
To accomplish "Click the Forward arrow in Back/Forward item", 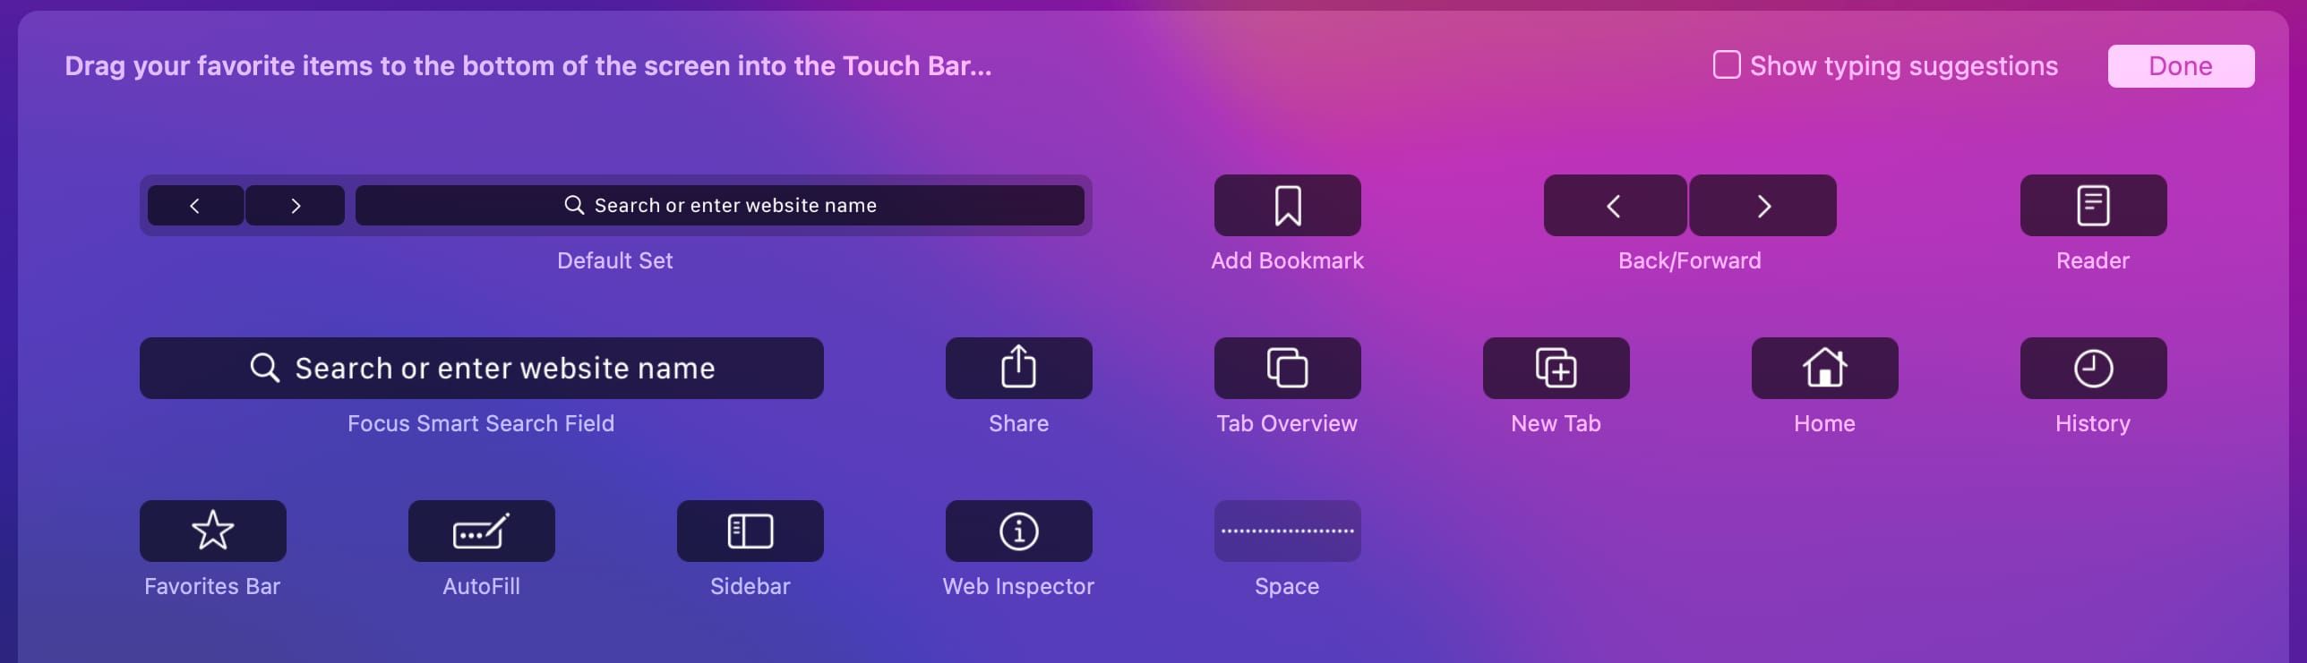I will (1762, 206).
